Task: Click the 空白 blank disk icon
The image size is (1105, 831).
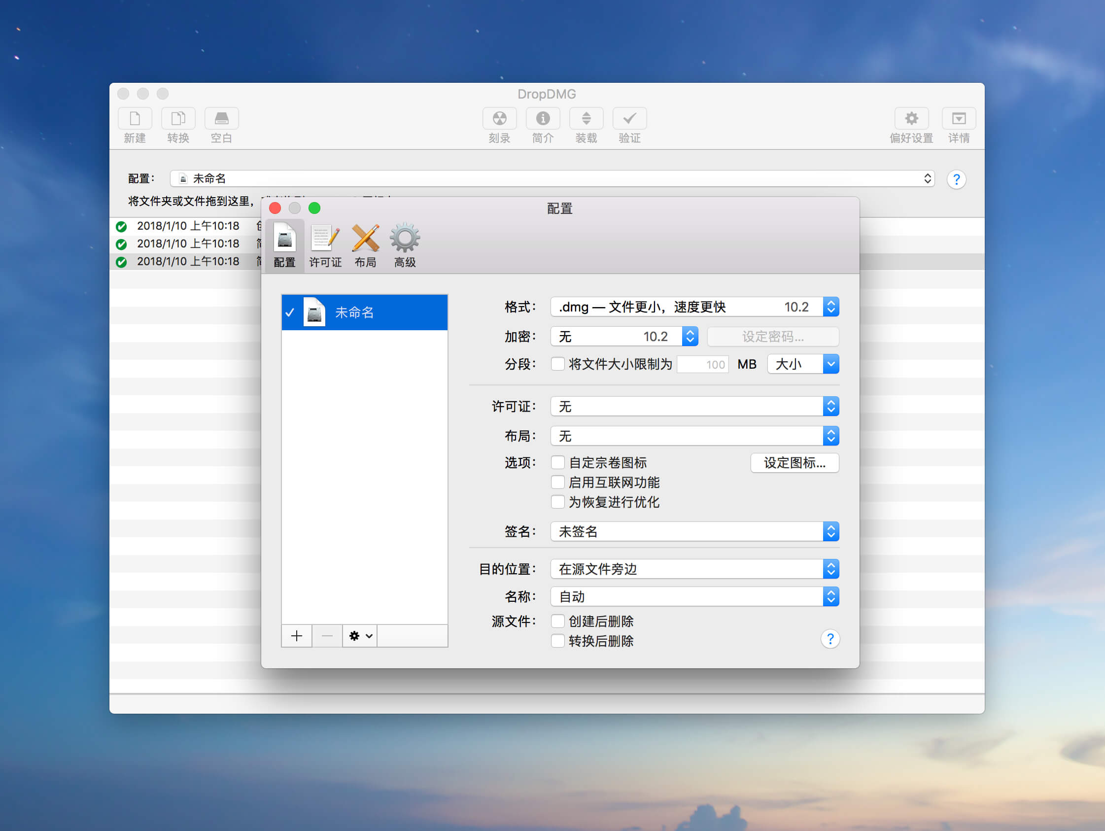Action: click(221, 118)
